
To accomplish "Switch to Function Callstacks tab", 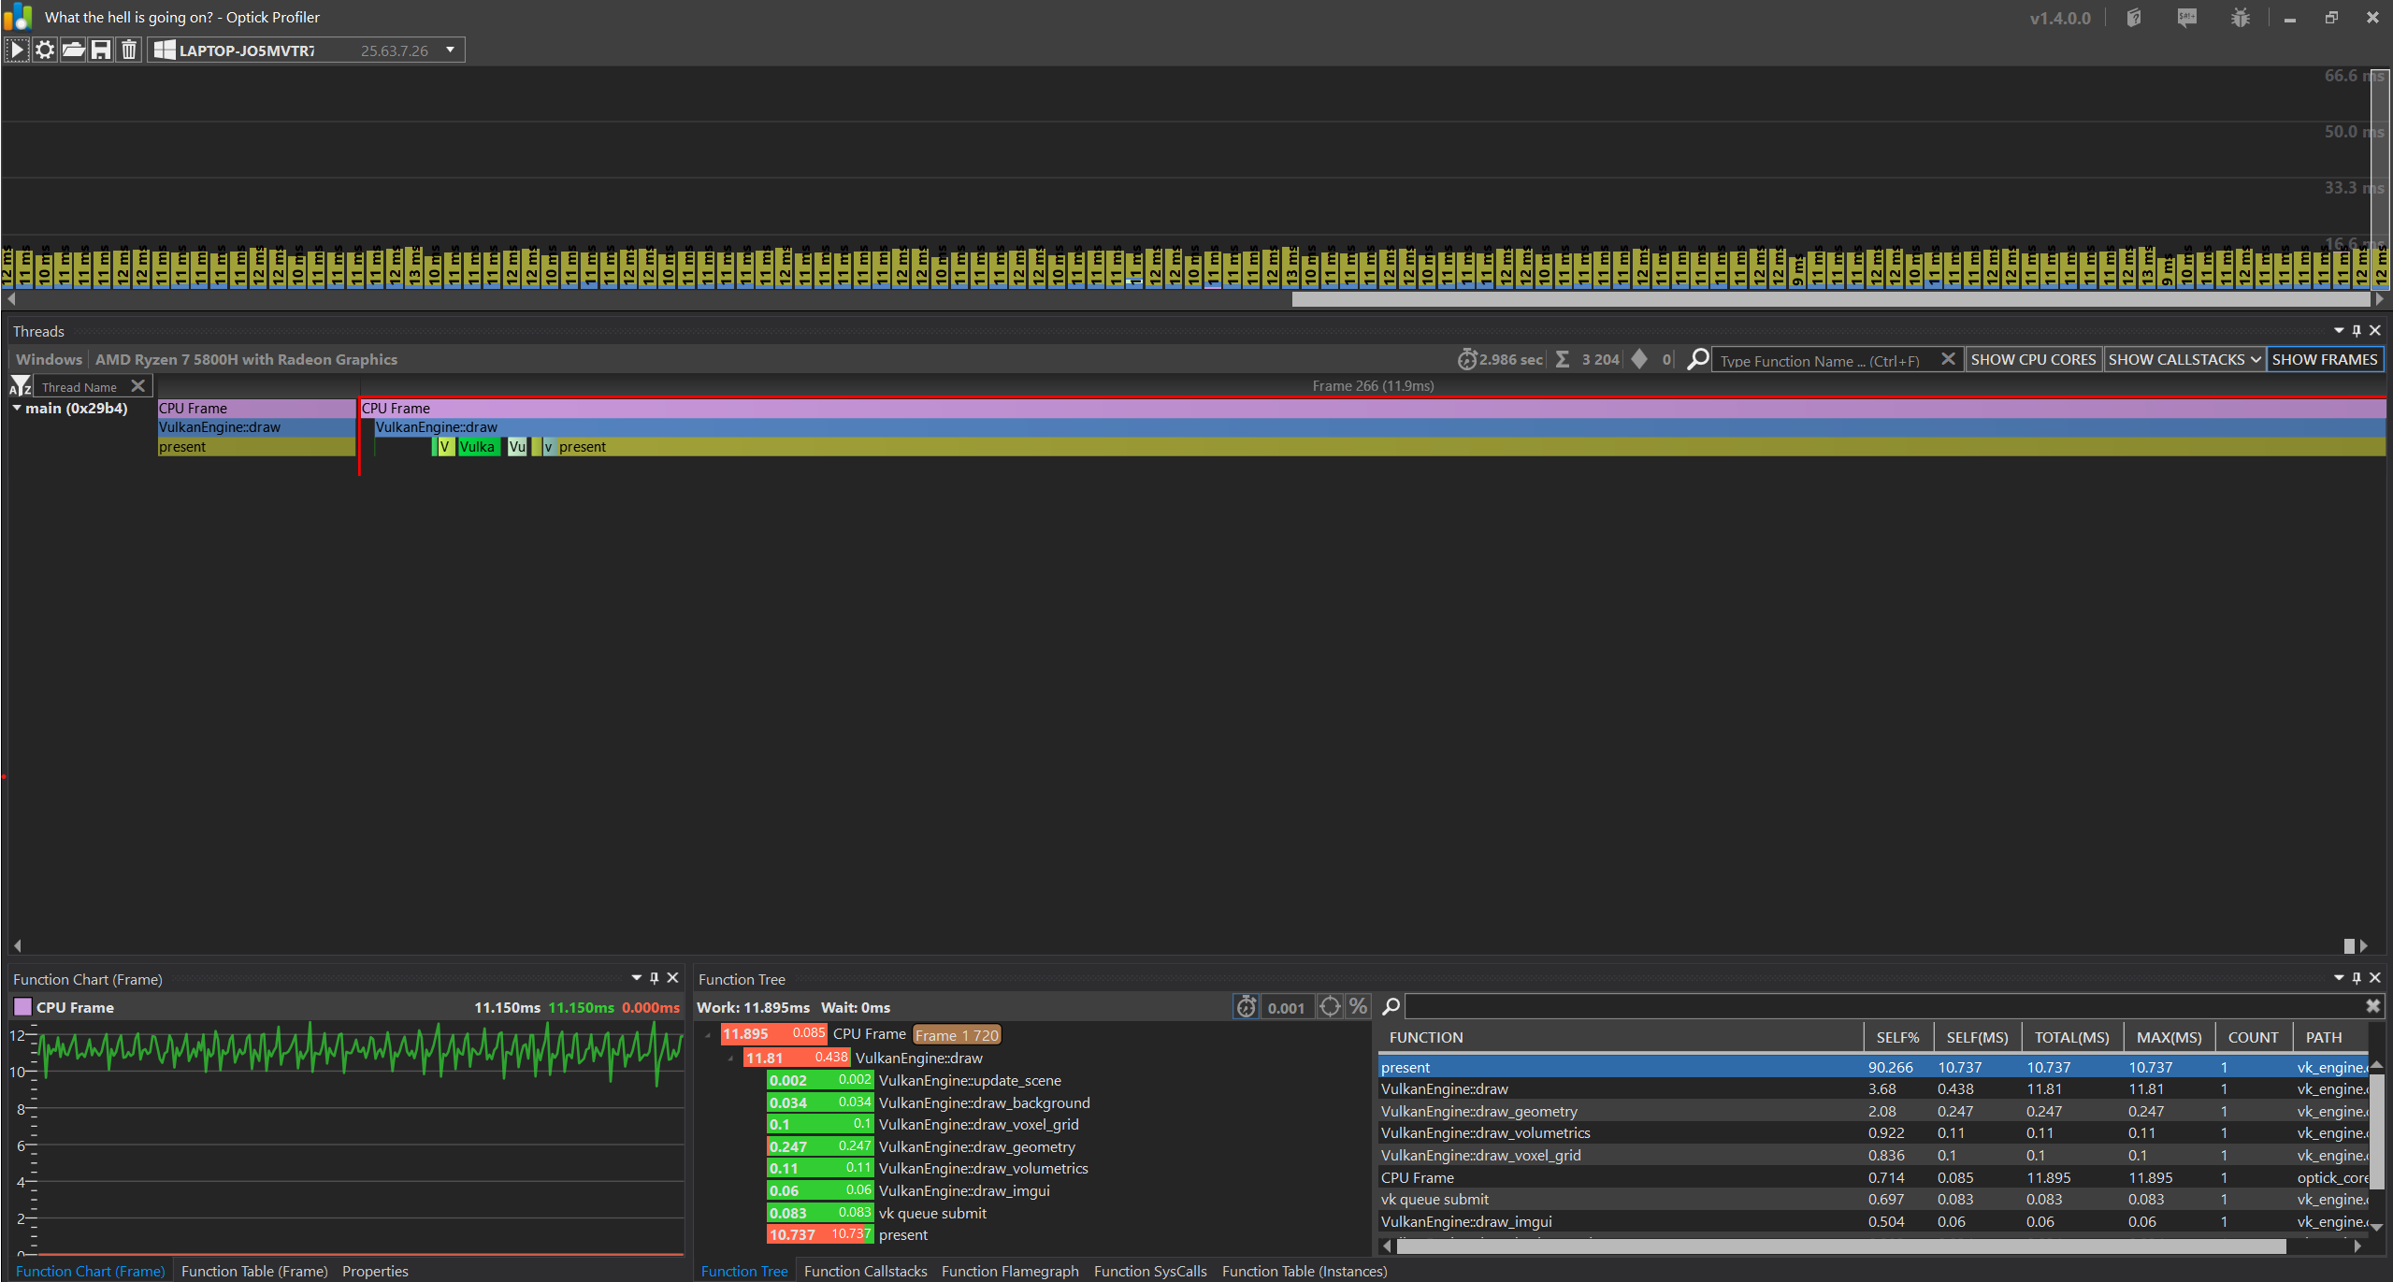I will tap(865, 1271).
